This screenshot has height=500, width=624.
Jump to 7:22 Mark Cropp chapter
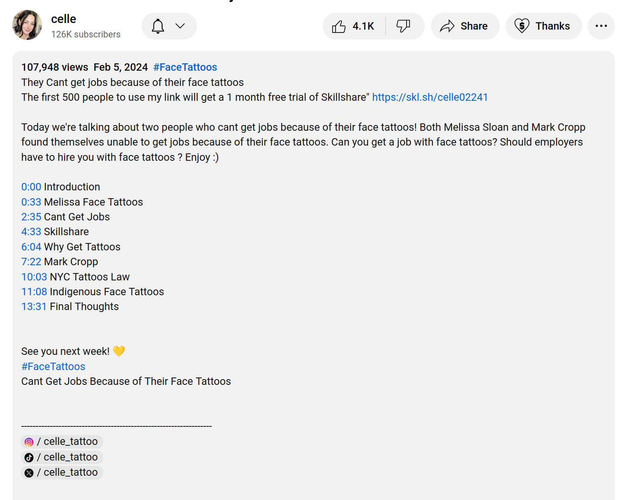pos(31,262)
